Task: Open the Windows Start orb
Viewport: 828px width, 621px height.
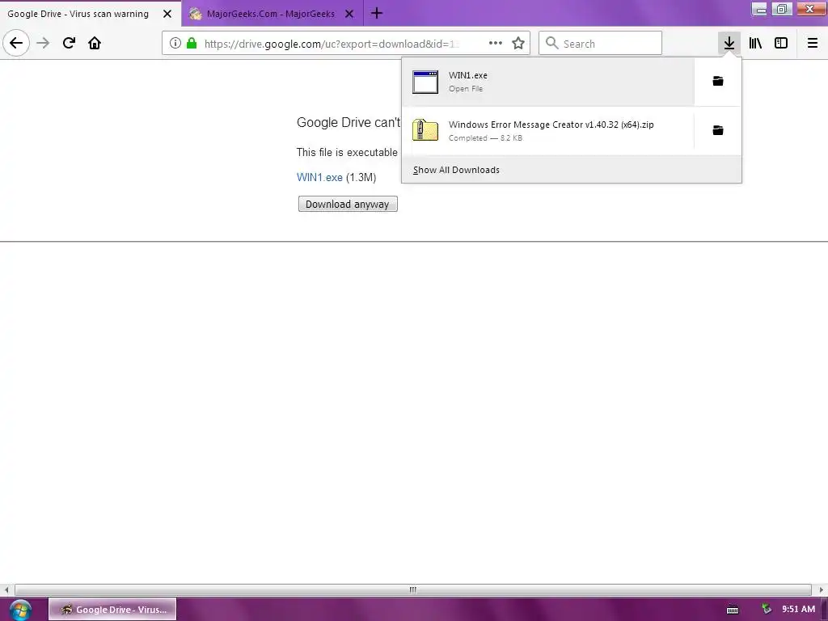Action: pos(20,610)
